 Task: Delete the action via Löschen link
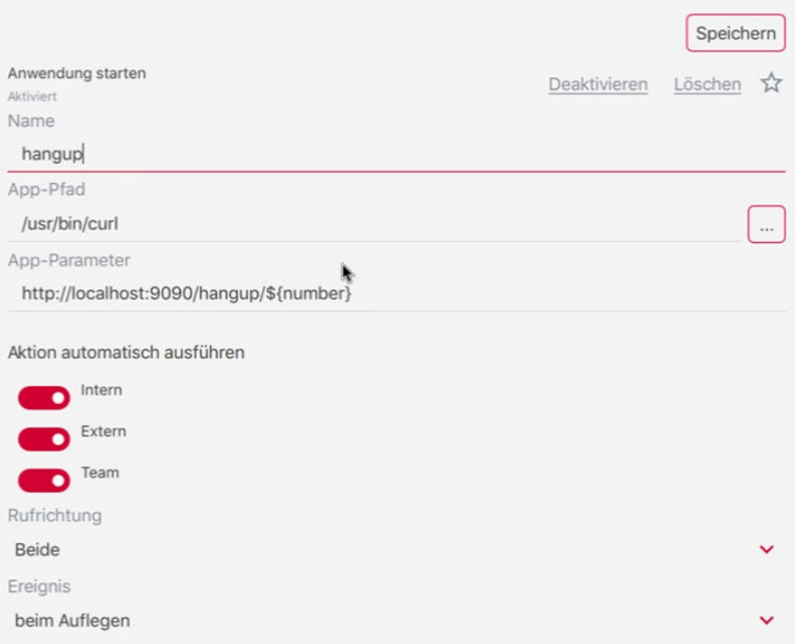[707, 84]
